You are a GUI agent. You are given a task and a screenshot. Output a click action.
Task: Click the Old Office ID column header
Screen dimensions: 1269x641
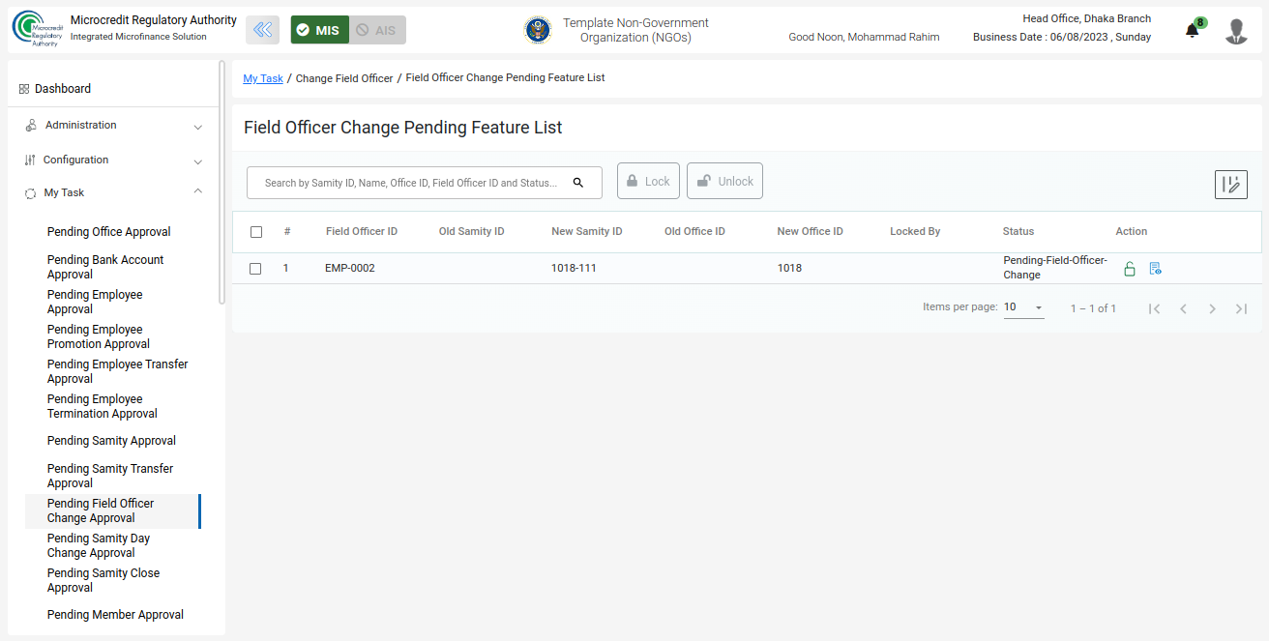click(x=694, y=232)
